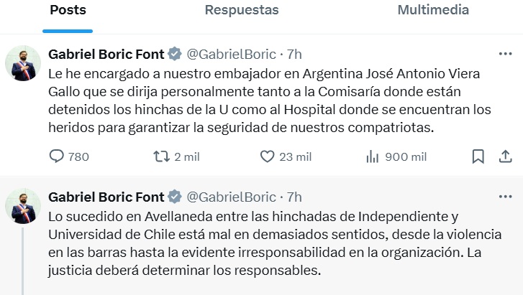This screenshot has height=295, width=523.
Task: Open profile avatar on second post
Action: tap(23, 206)
